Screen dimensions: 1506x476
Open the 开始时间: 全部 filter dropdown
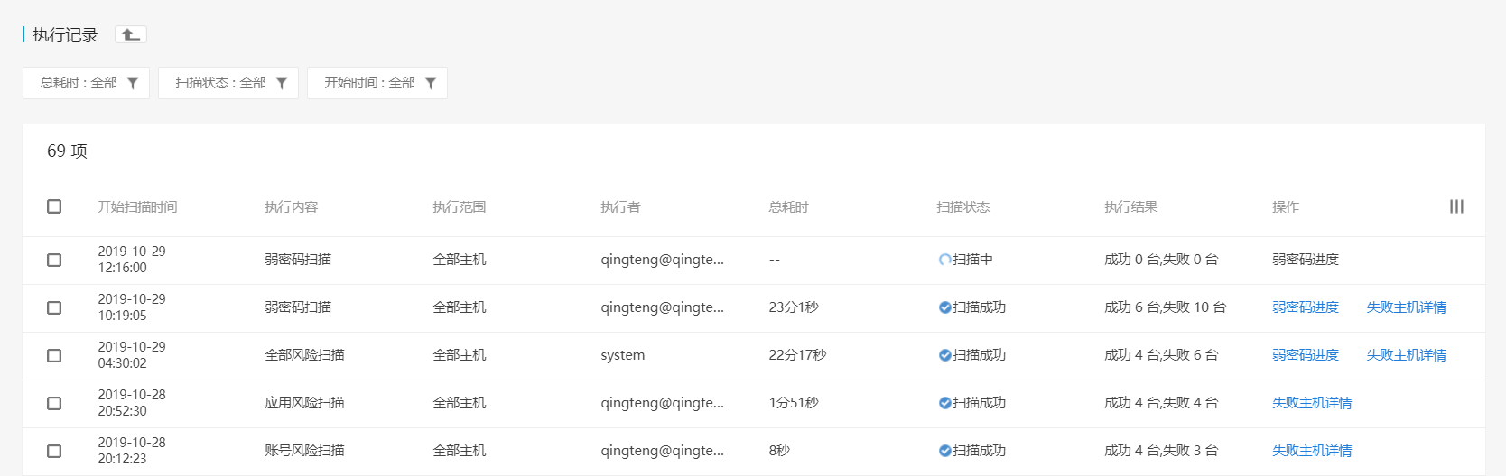[376, 83]
